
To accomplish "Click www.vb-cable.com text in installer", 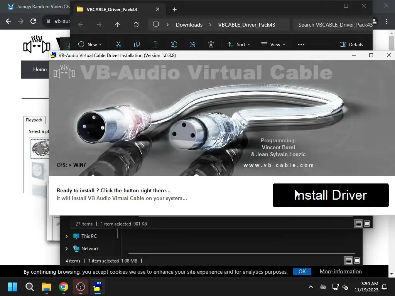I will 279,165.
